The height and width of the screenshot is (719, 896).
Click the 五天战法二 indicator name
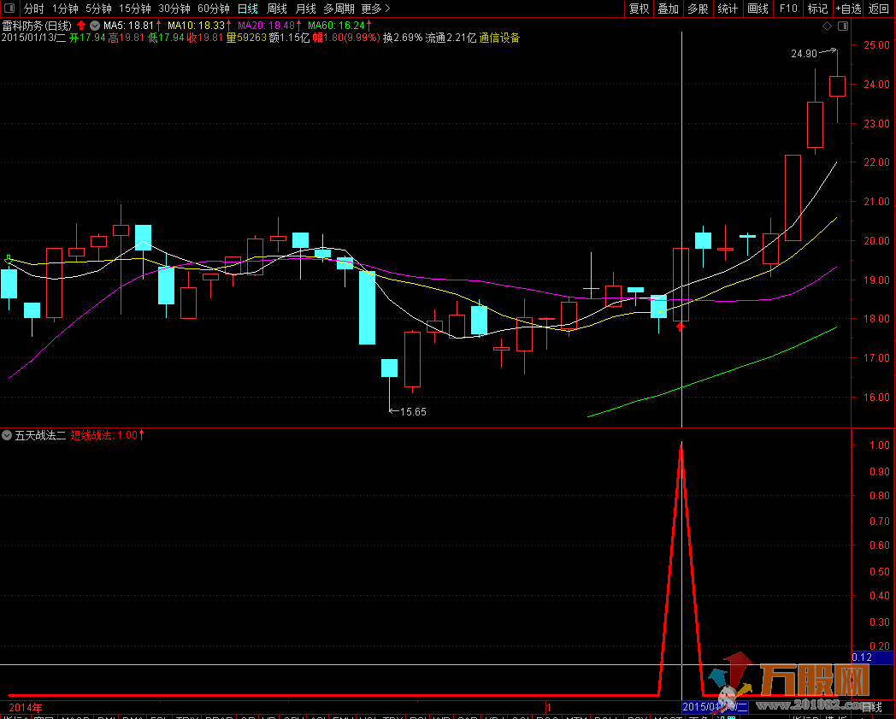(40, 435)
